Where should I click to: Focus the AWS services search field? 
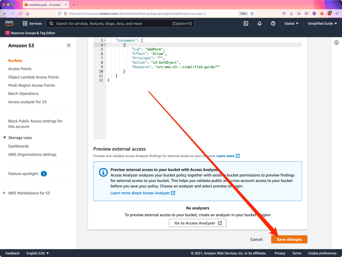pos(120,24)
